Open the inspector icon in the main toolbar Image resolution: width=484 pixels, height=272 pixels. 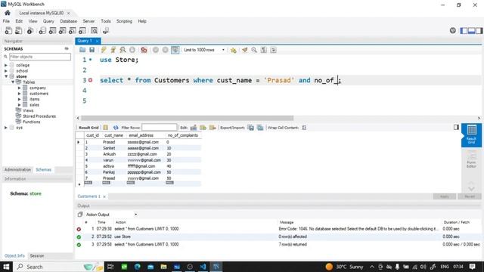pyautogui.click(x=30, y=31)
